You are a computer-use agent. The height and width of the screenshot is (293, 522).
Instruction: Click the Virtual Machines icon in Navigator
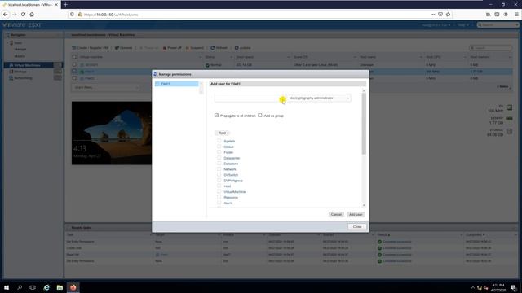click(11, 65)
